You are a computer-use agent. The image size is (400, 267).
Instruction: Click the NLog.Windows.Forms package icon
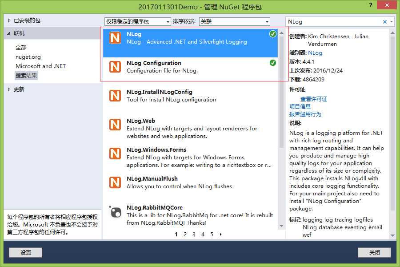[x=115, y=154]
